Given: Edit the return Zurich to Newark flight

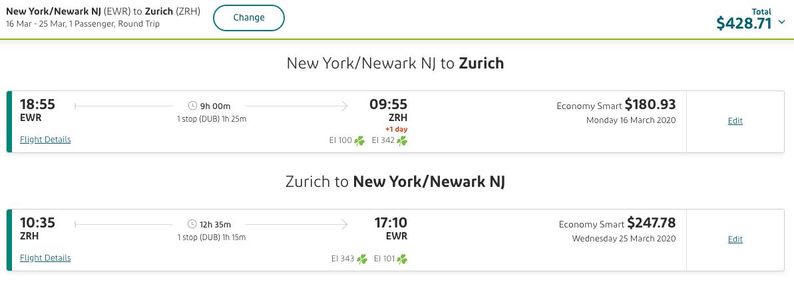Looking at the screenshot, I should 735,239.
